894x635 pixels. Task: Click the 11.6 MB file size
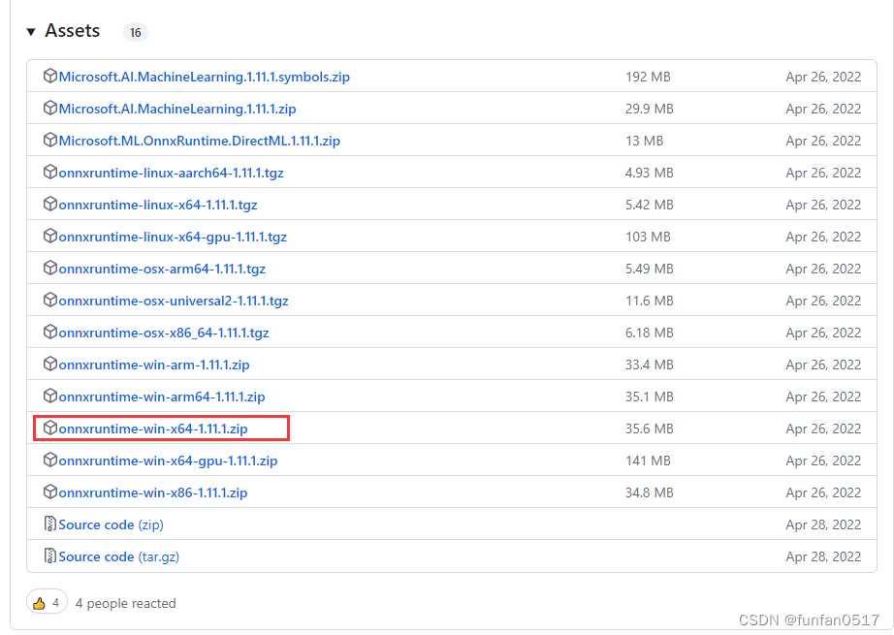(650, 300)
